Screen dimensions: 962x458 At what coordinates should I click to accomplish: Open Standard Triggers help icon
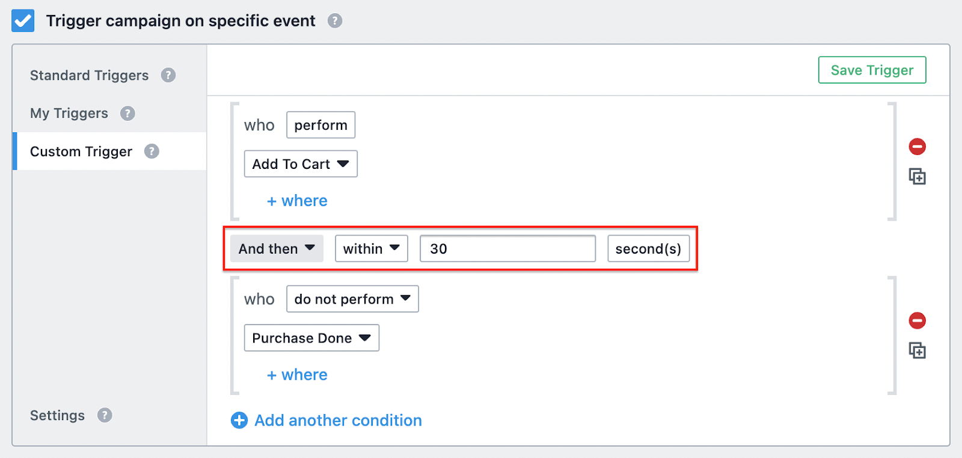(x=168, y=75)
